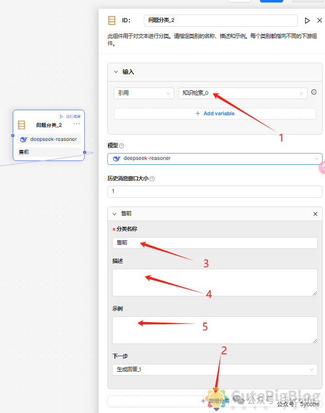Click the 问题分类_2 node icon on canvas

point(21,125)
